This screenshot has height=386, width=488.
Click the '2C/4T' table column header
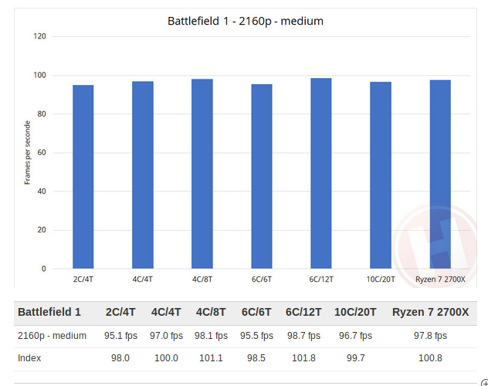coord(120,312)
